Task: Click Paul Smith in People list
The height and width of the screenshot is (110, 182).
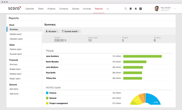Action: [51, 73]
